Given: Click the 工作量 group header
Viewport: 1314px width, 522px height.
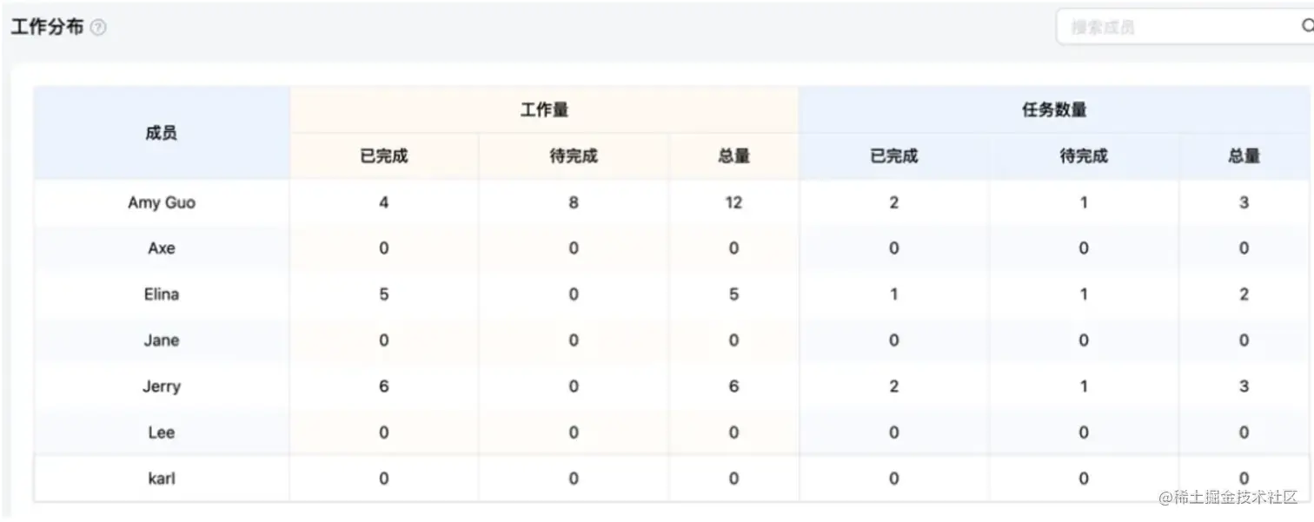Looking at the screenshot, I should [x=545, y=109].
